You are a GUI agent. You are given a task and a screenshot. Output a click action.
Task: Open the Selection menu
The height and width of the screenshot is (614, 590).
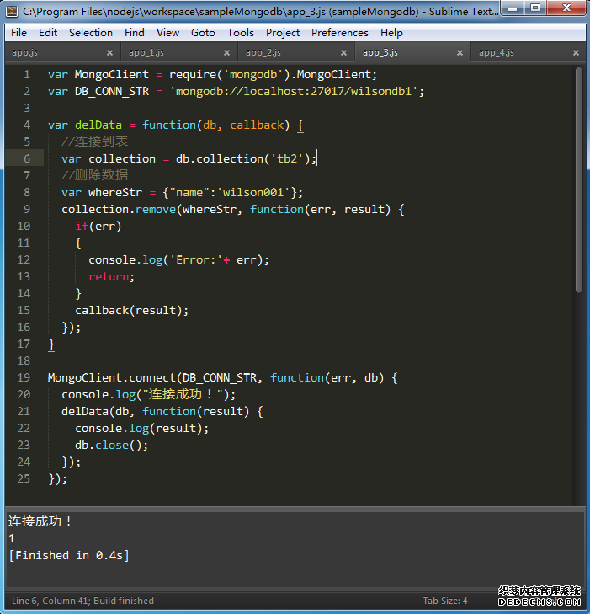(x=90, y=32)
